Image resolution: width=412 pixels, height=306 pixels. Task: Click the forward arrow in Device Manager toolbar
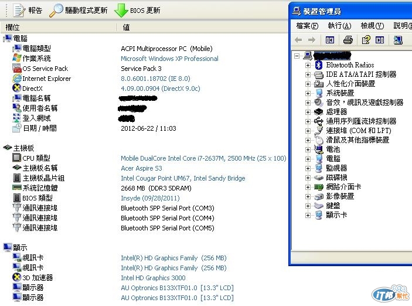[x=312, y=40]
